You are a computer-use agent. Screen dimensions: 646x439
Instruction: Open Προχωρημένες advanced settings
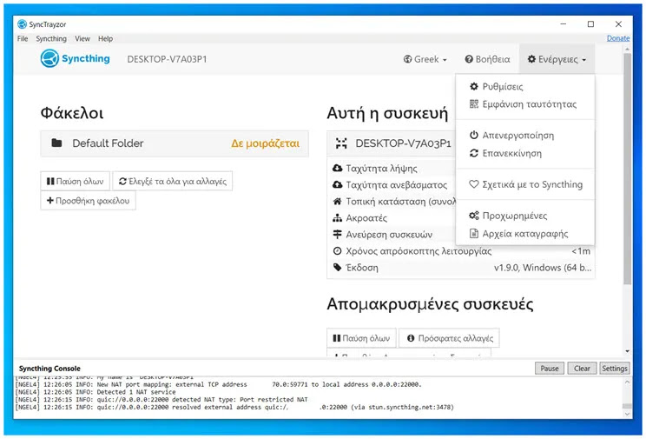coord(524,216)
